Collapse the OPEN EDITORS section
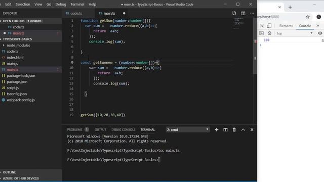The width and height of the screenshot is (324, 182). click(x=14, y=21)
